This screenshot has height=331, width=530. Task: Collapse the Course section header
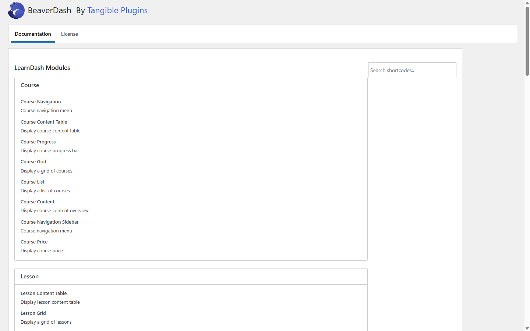[x=191, y=85]
